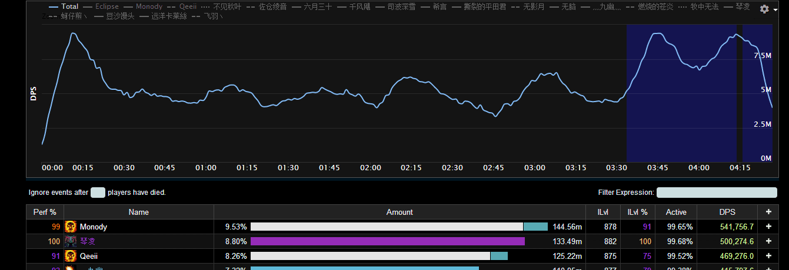
Task: Expand Qeeii's row with plus icon
Action: point(768,256)
